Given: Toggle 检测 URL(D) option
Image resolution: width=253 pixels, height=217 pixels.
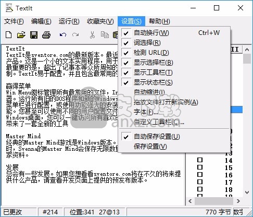Looking at the screenshot, I should click(174, 53).
